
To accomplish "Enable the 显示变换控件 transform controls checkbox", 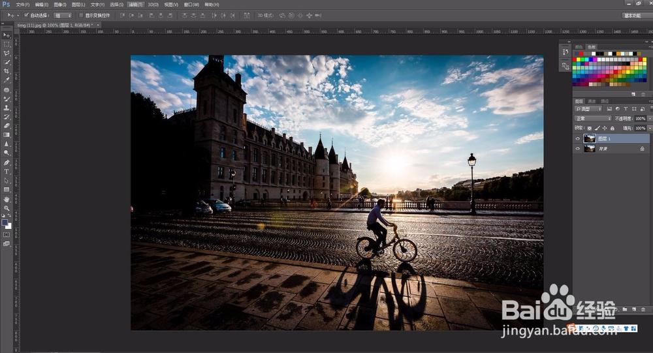I will point(81,16).
